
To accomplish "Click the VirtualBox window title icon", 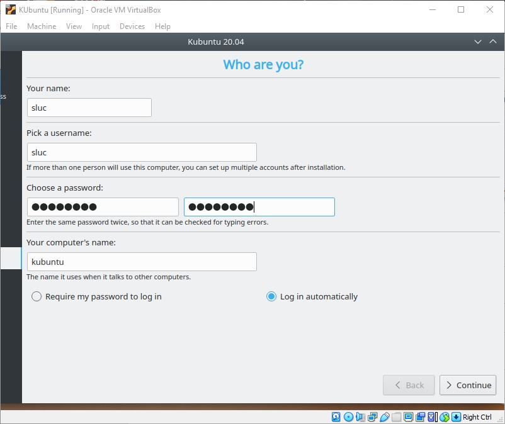I will point(11,9).
